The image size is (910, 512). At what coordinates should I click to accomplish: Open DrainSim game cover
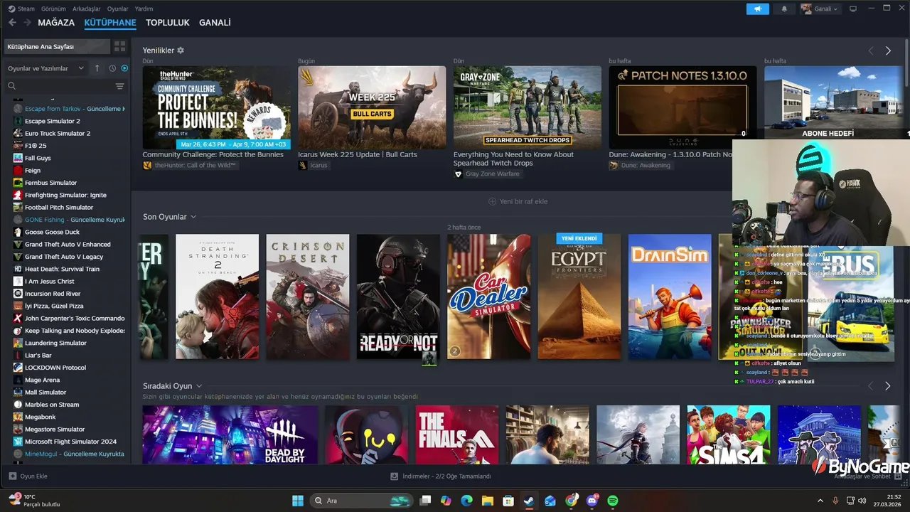click(670, 297)
